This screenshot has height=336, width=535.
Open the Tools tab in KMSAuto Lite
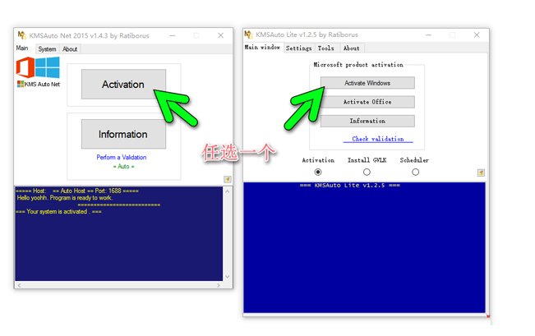coord(326,48)
